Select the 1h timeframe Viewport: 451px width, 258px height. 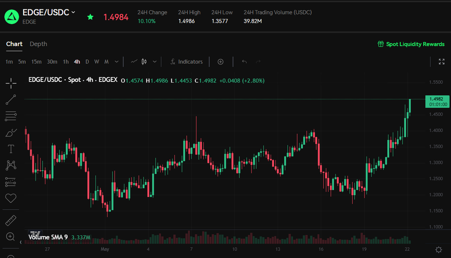pos(66,62)
